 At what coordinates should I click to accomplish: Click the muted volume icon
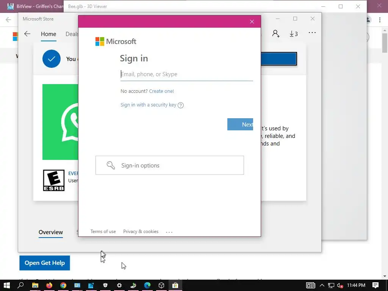340,285
